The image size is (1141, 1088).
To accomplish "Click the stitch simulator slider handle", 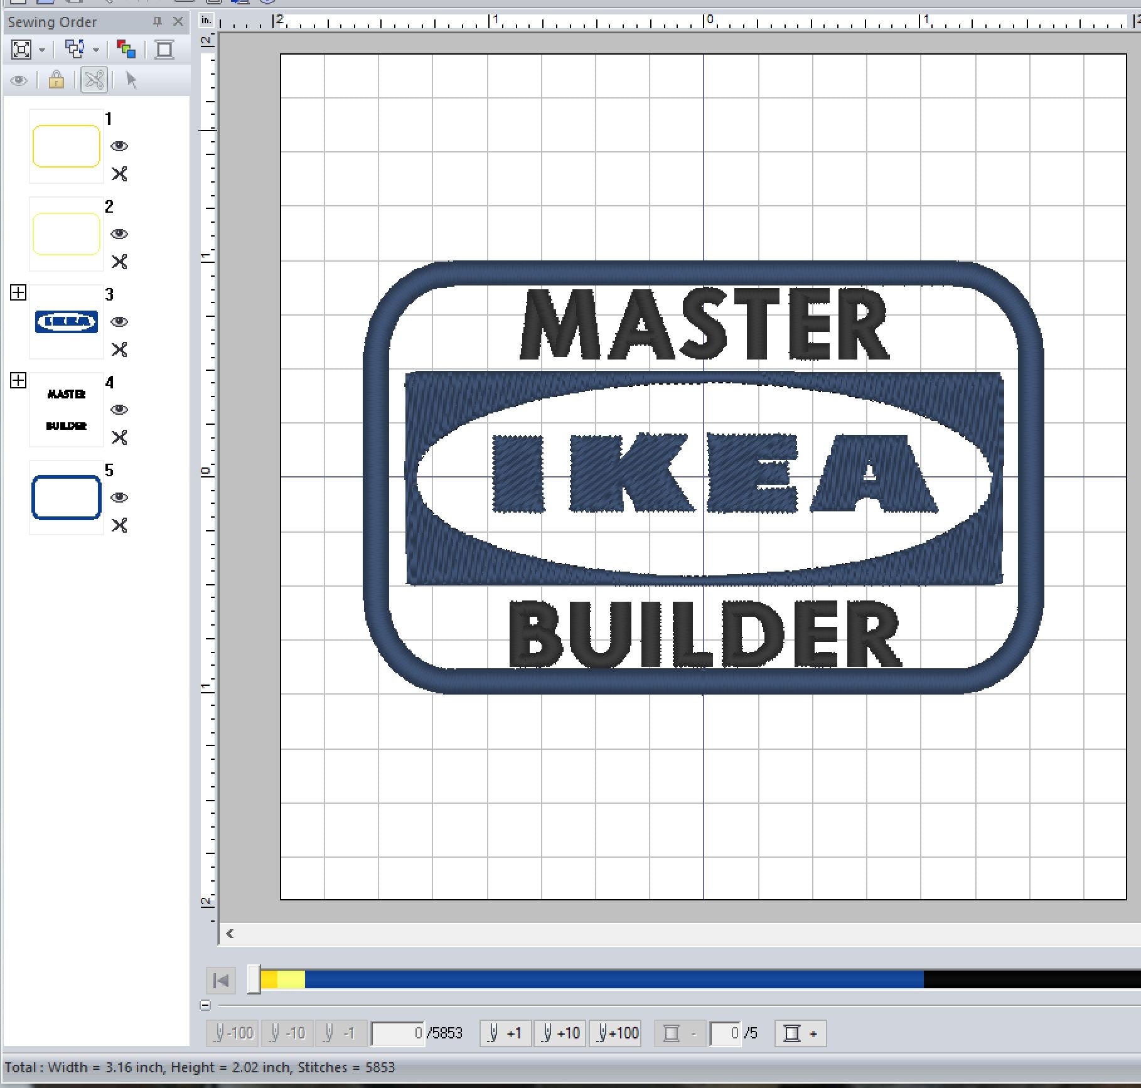I will [254, 979].
